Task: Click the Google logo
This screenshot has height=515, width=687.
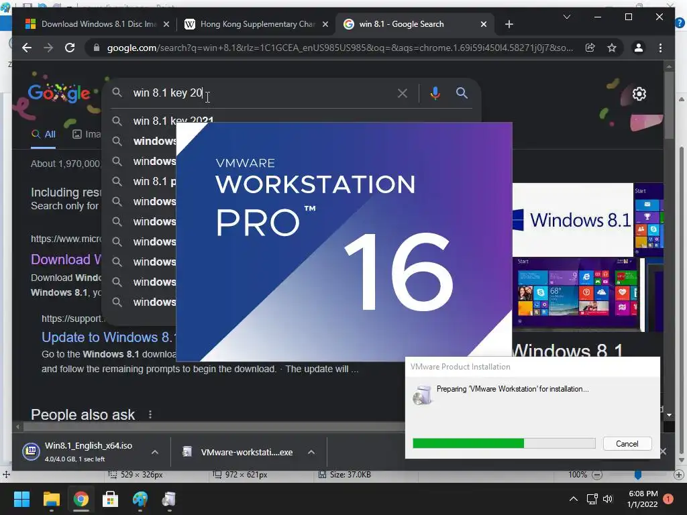Action: point(59,93)
